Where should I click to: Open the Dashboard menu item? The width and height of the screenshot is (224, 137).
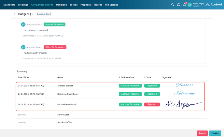(x=9, y=5)
